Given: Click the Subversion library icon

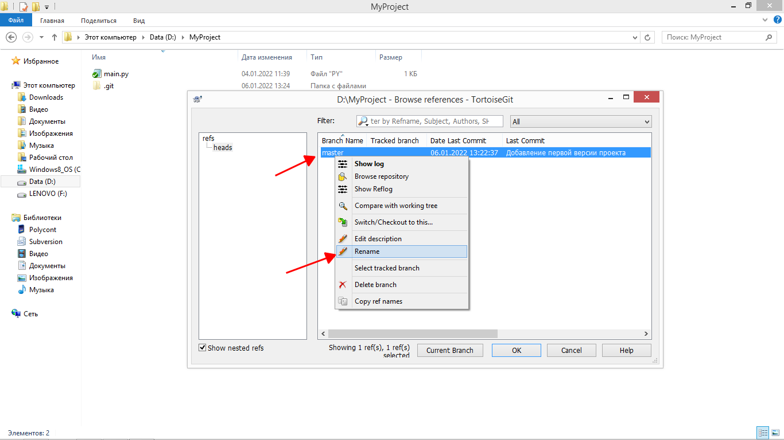Looking at the screenshot, I should tap(22, 242).
